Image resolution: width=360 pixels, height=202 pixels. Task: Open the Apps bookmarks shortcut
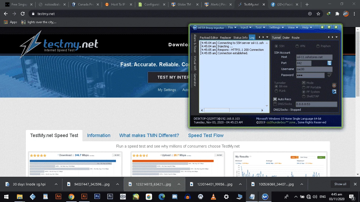pos(11,22)
